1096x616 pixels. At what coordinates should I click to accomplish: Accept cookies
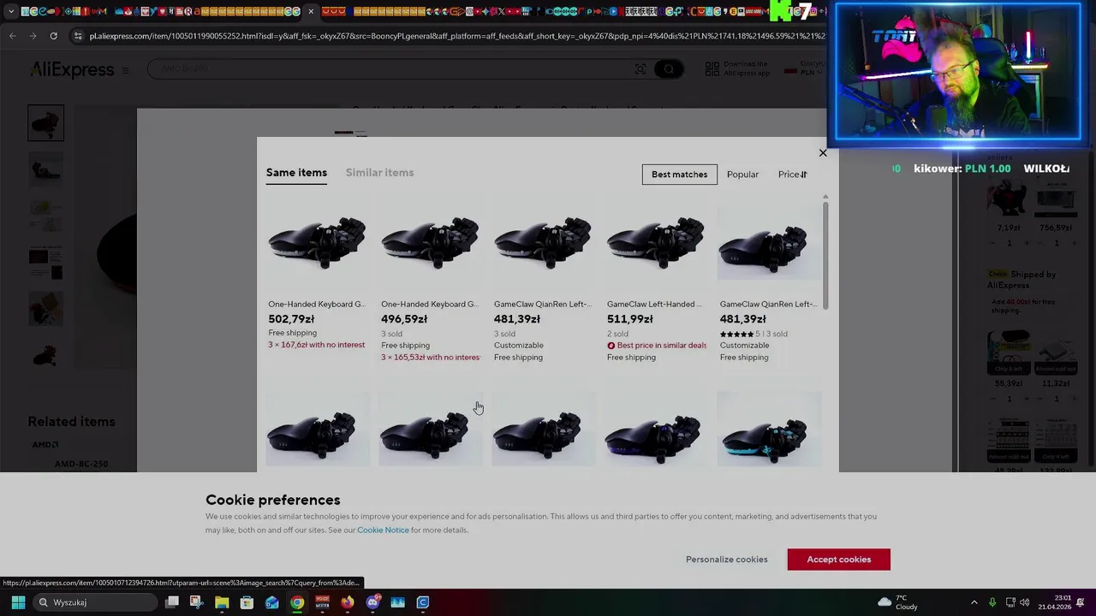pyautogui.click(x=839, y=560)
